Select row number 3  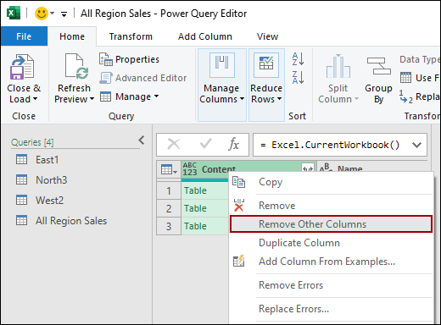(x=169, y=226)
